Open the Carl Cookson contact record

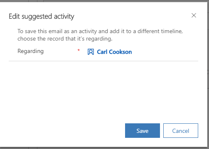pyautogui.click(x=114, y=52)
